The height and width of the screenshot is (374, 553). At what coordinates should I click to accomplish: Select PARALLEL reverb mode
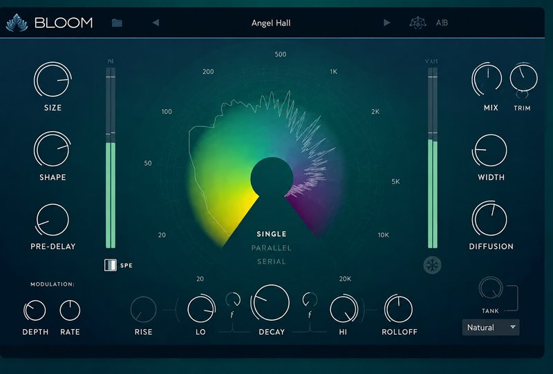tap(272, 248)
